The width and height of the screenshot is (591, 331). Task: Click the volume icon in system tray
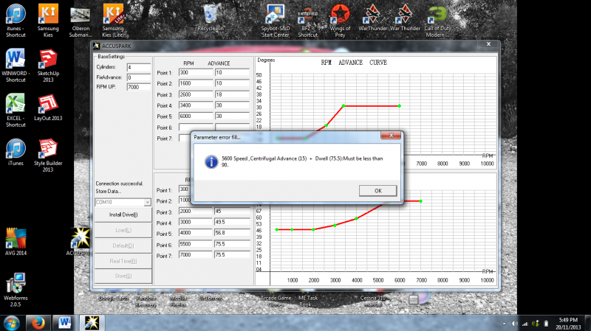tap(514, 324)
